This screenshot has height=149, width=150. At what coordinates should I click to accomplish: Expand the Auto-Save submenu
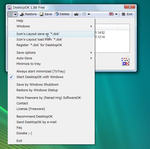51,58
